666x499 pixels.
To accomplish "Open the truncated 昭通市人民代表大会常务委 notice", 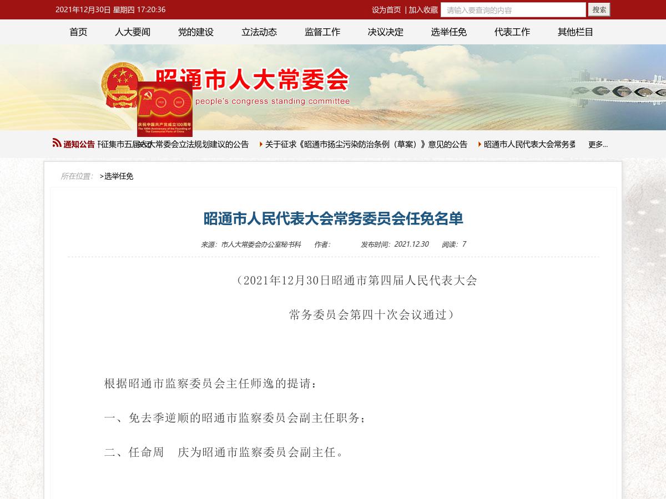I will pos(529,144).
